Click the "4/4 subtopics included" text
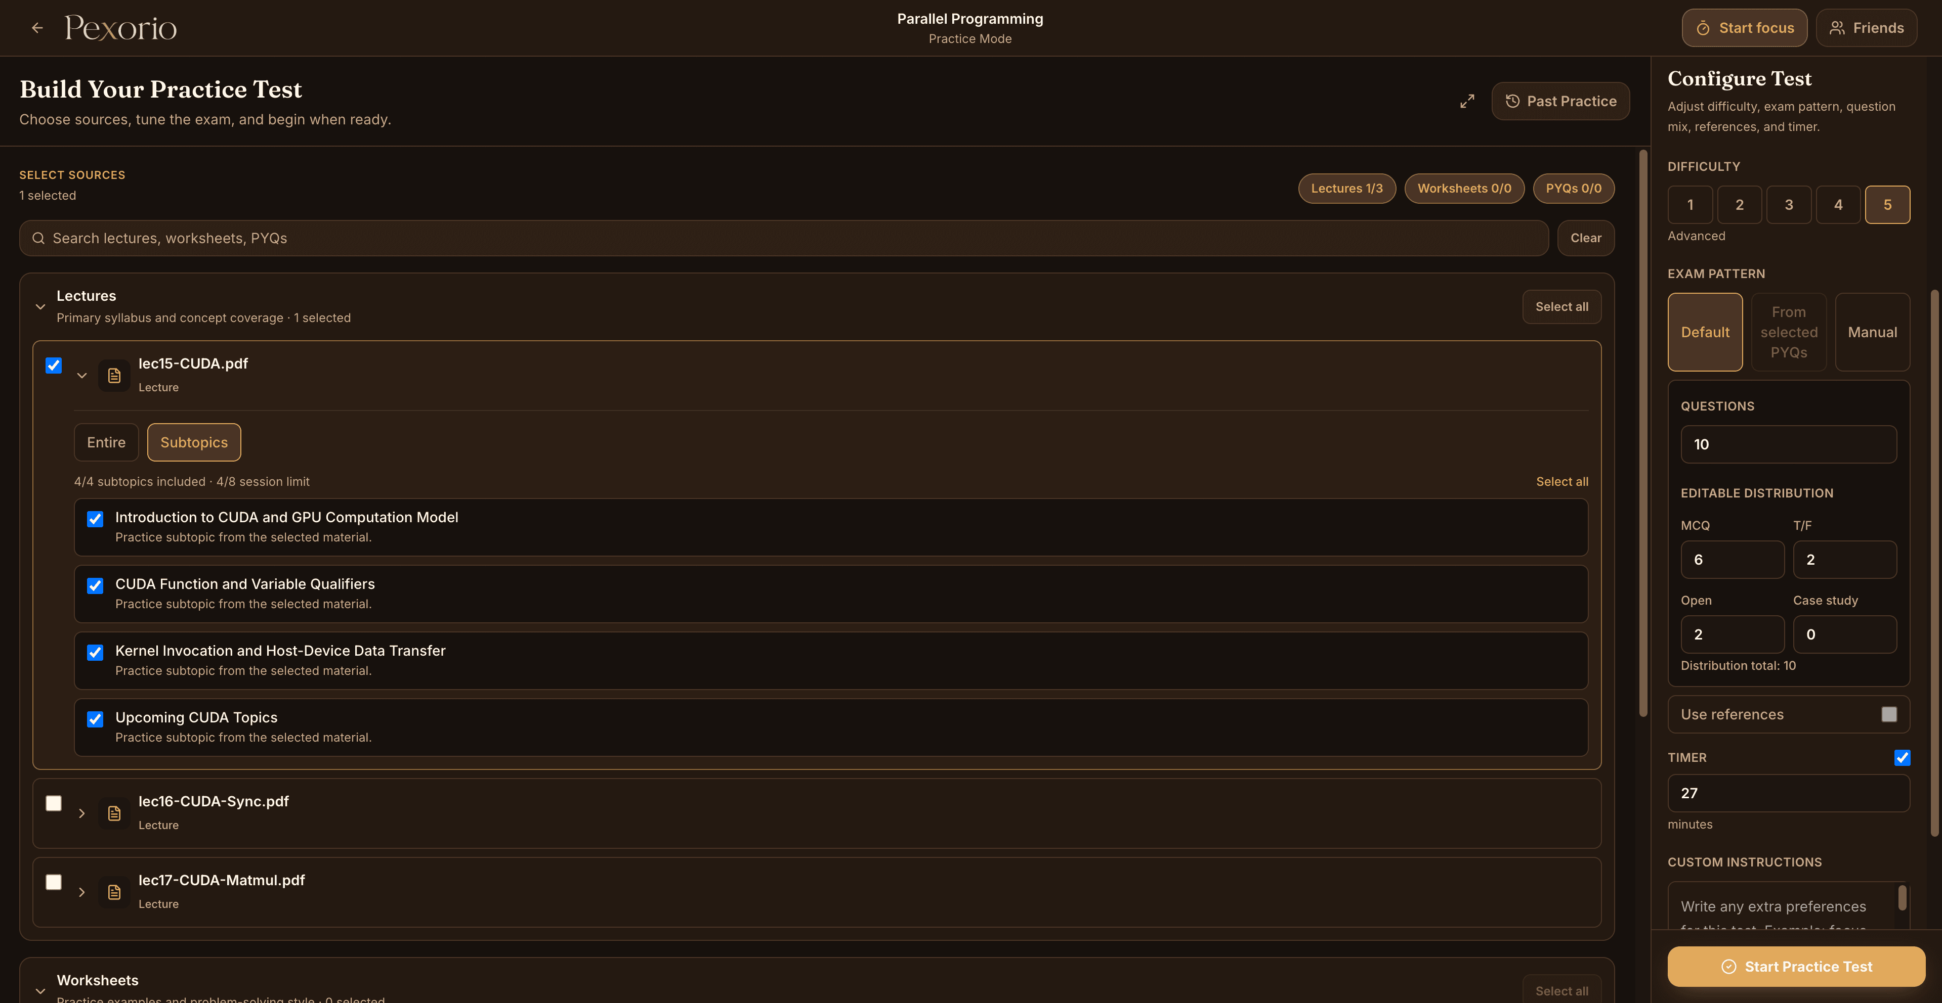Viewport: 1942px width, 1003px height. (x=140, y=481)
